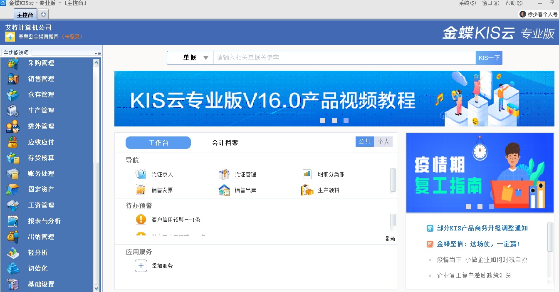Open the 销售管理 sidebar icon

12,79
